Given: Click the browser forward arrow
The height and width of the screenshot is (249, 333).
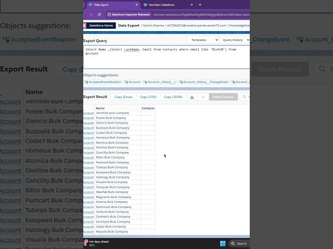Looking at the screenshot, I should click(x=91, y=15).
